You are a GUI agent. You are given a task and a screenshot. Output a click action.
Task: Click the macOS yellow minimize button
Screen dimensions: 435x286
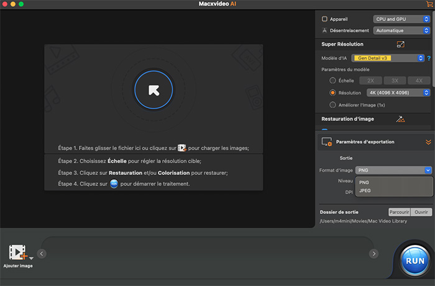pyautogui.click(x=13, y=4)
